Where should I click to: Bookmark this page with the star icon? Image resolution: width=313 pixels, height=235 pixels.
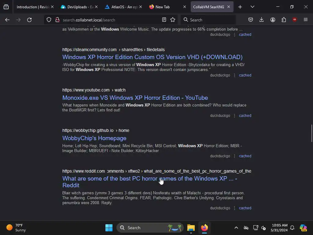click(173, 20)
